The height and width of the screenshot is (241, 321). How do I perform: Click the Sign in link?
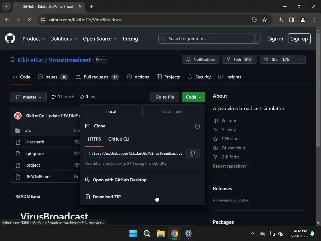click(276, 39)
